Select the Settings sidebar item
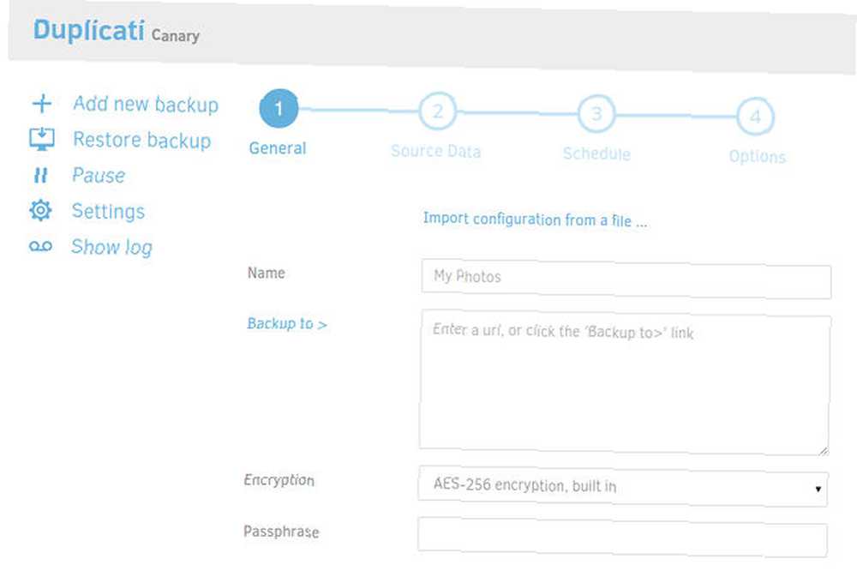Image resolution: width=857 pixels, height=571 pixels. pos(108,211)
